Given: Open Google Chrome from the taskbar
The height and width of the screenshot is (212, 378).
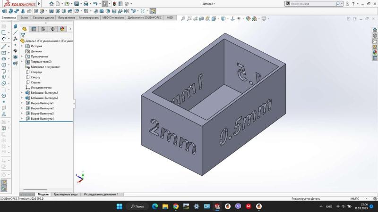Looking at the screenshot, I should [x=176, y=206].
